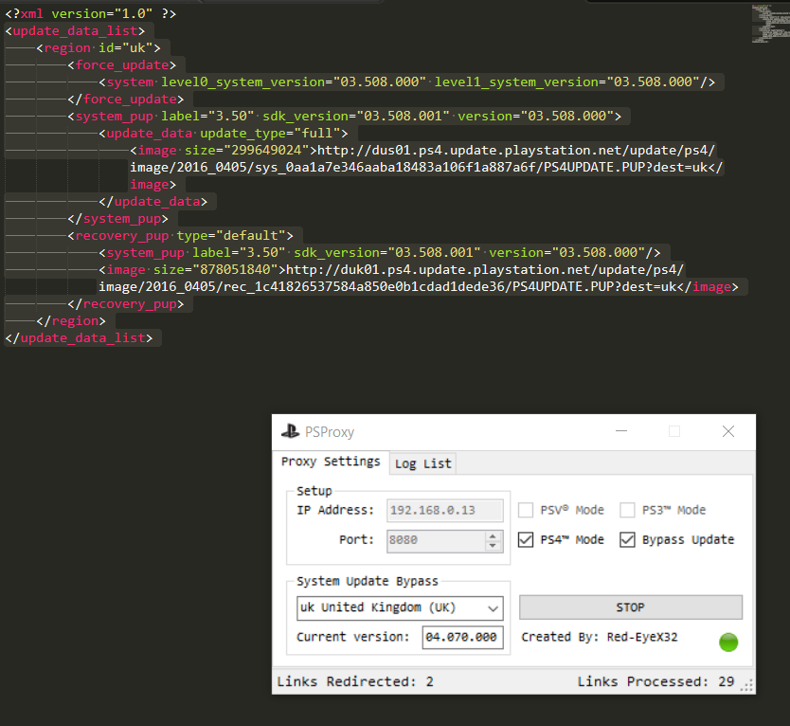The image size is (790, 726).
Task: Click the xml version="1.0" declaration line
Action: [x=91, y=13]
